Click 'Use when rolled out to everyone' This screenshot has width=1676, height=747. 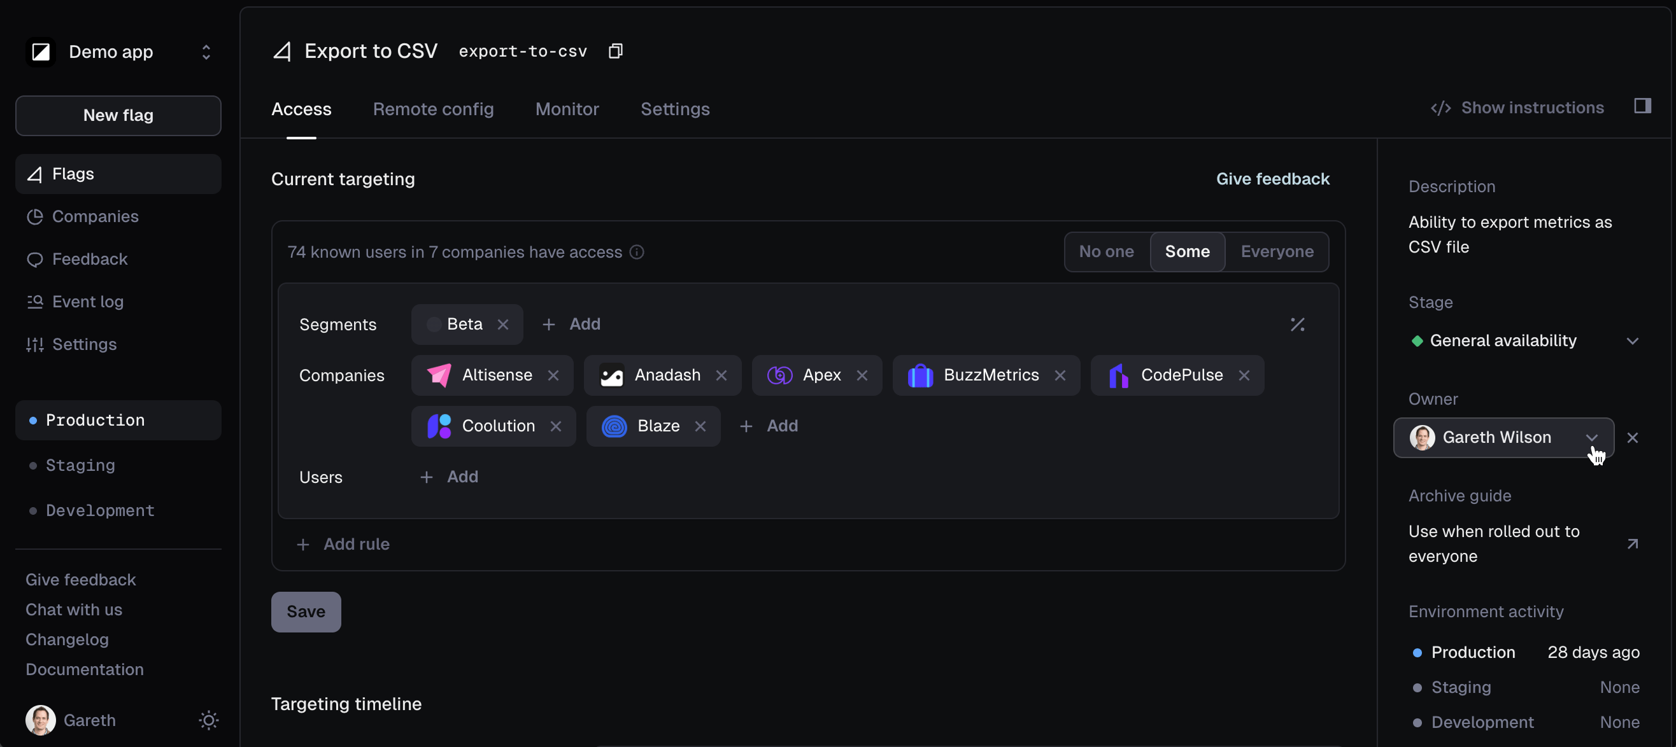[x=1495, y=543]
